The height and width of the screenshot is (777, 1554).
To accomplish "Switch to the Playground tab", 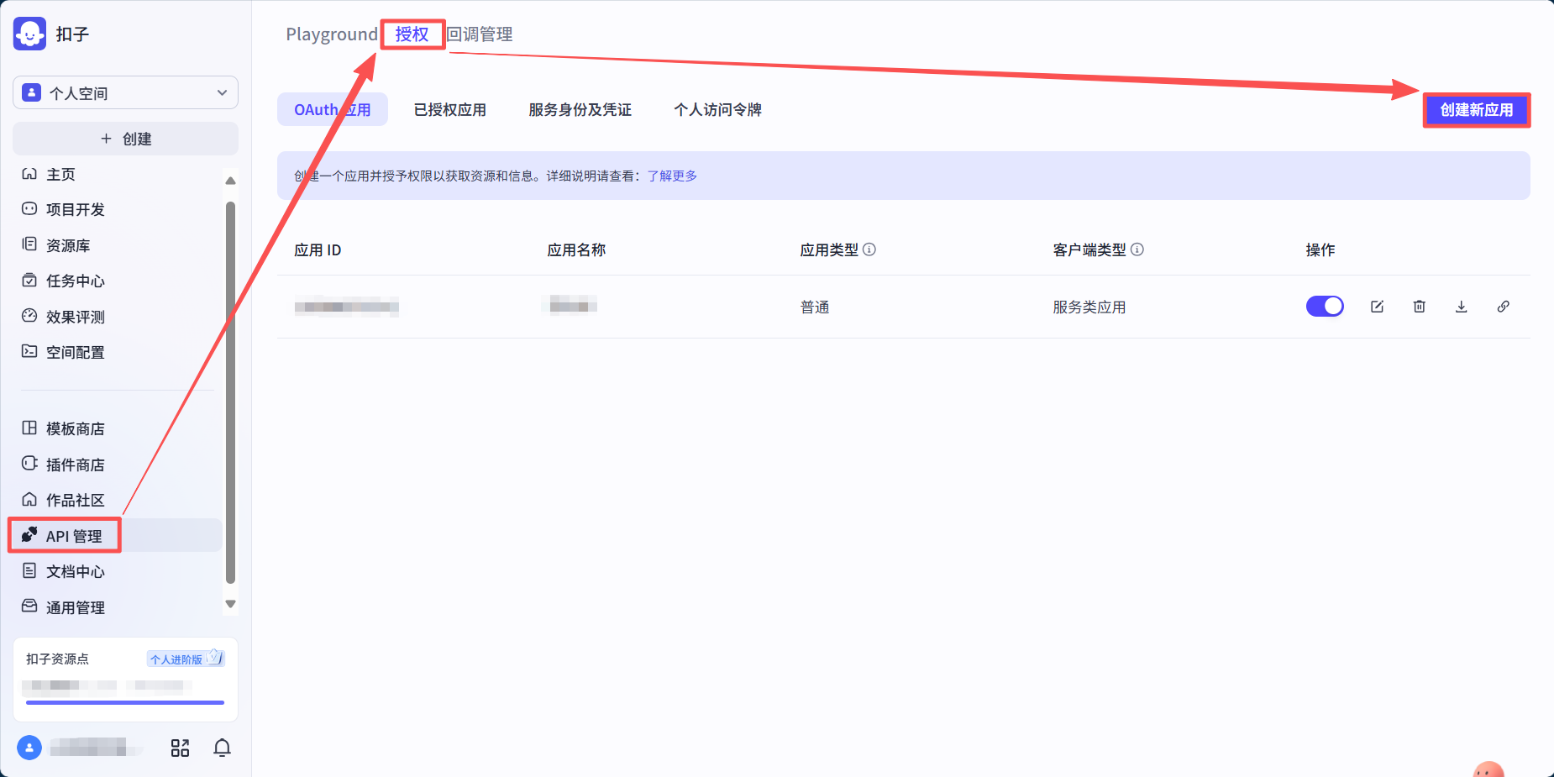I will point(331,34).
